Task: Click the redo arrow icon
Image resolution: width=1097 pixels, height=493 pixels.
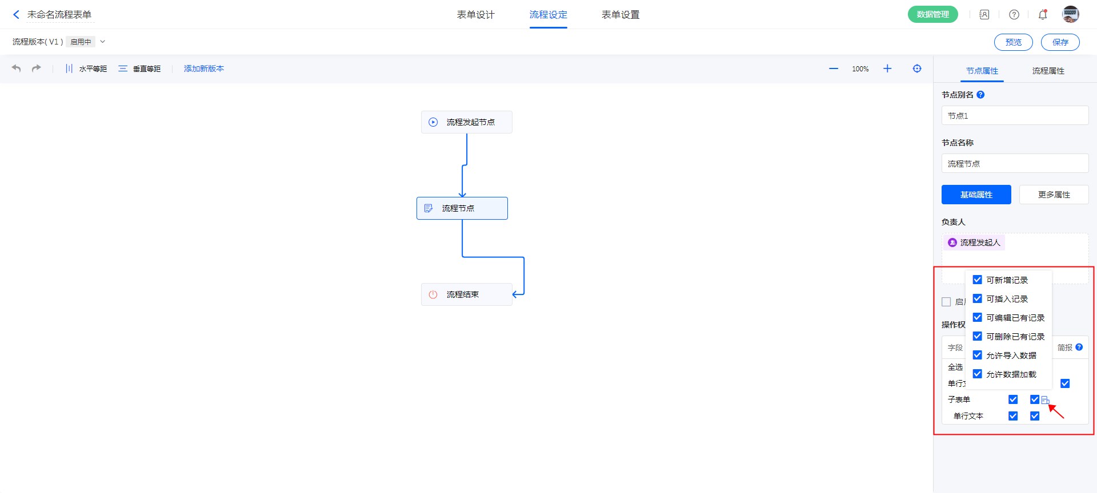Action: [x=37, y=68]
